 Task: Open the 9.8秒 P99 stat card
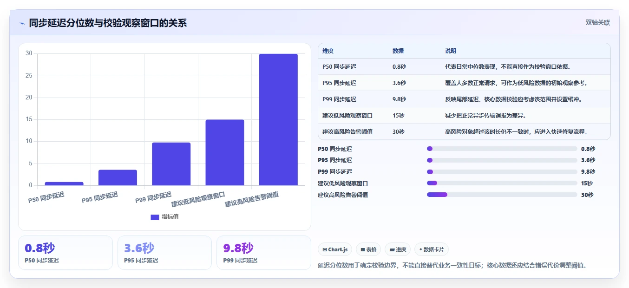(x=264, y=253)
